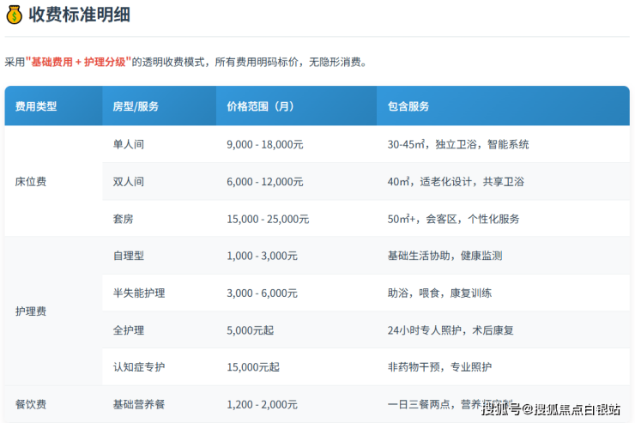Select the 半失能护理 service cell

tap(139, 293)
